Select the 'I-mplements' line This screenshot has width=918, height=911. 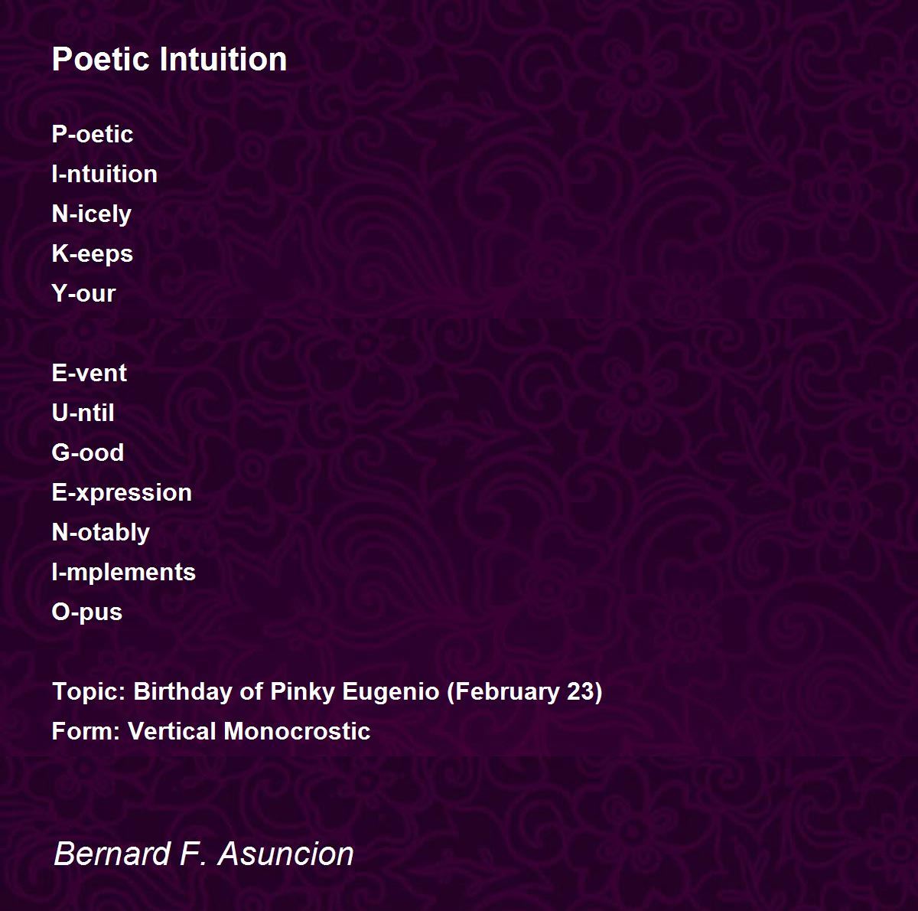[123, 572]
